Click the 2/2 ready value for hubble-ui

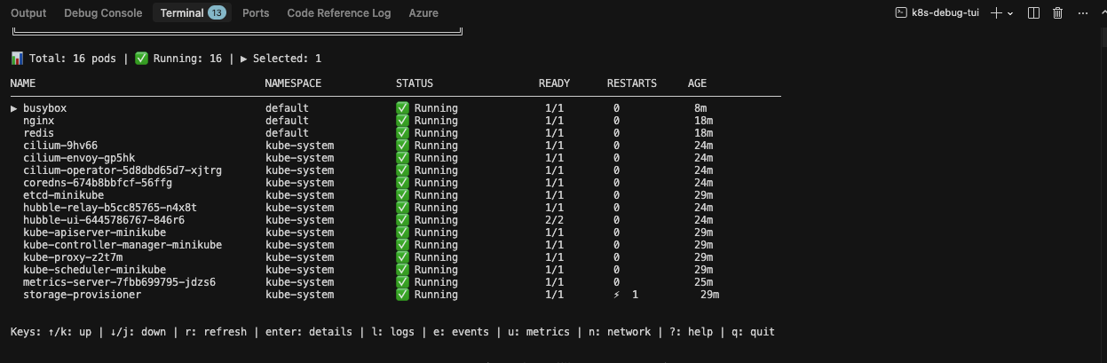click(555, 220)
